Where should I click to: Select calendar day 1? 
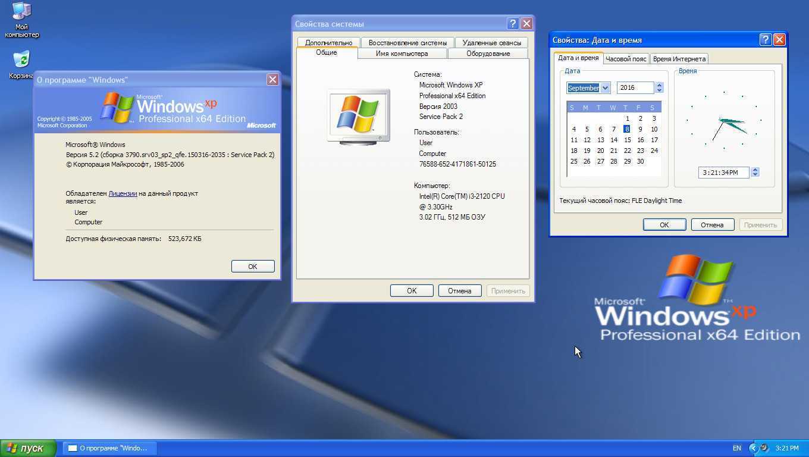coord(627,118)
